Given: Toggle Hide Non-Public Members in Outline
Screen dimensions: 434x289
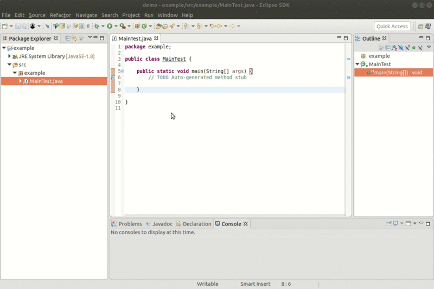Looking at the screenshot, I should tap(414, 48).
